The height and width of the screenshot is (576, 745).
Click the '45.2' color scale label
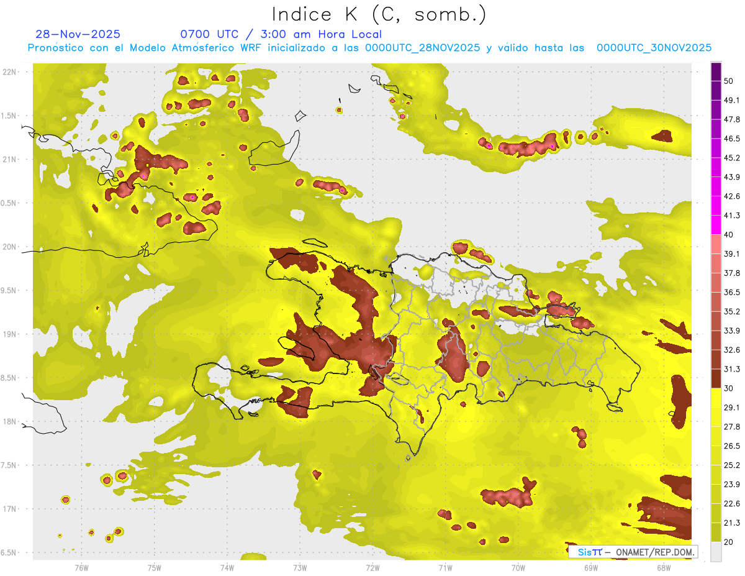(732, 158)
